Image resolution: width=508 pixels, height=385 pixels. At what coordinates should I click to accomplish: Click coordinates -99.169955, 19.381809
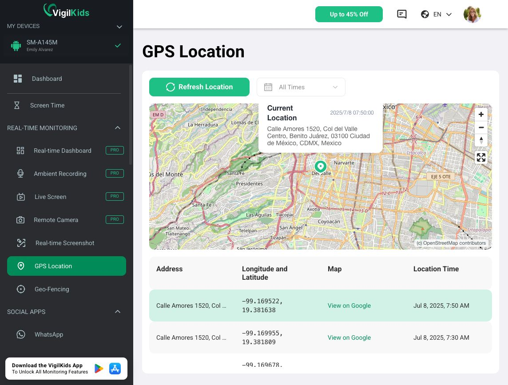262,337
